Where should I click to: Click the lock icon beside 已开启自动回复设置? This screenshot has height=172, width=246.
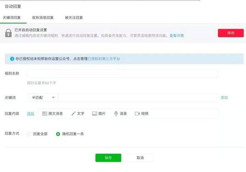pos(8,33)
